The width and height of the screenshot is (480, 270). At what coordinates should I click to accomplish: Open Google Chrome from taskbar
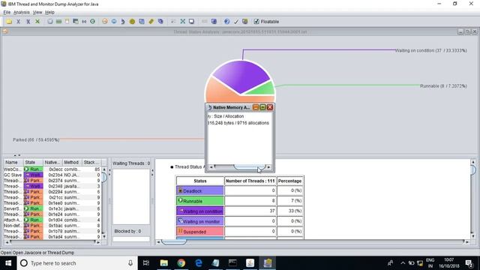click(181, 263)
